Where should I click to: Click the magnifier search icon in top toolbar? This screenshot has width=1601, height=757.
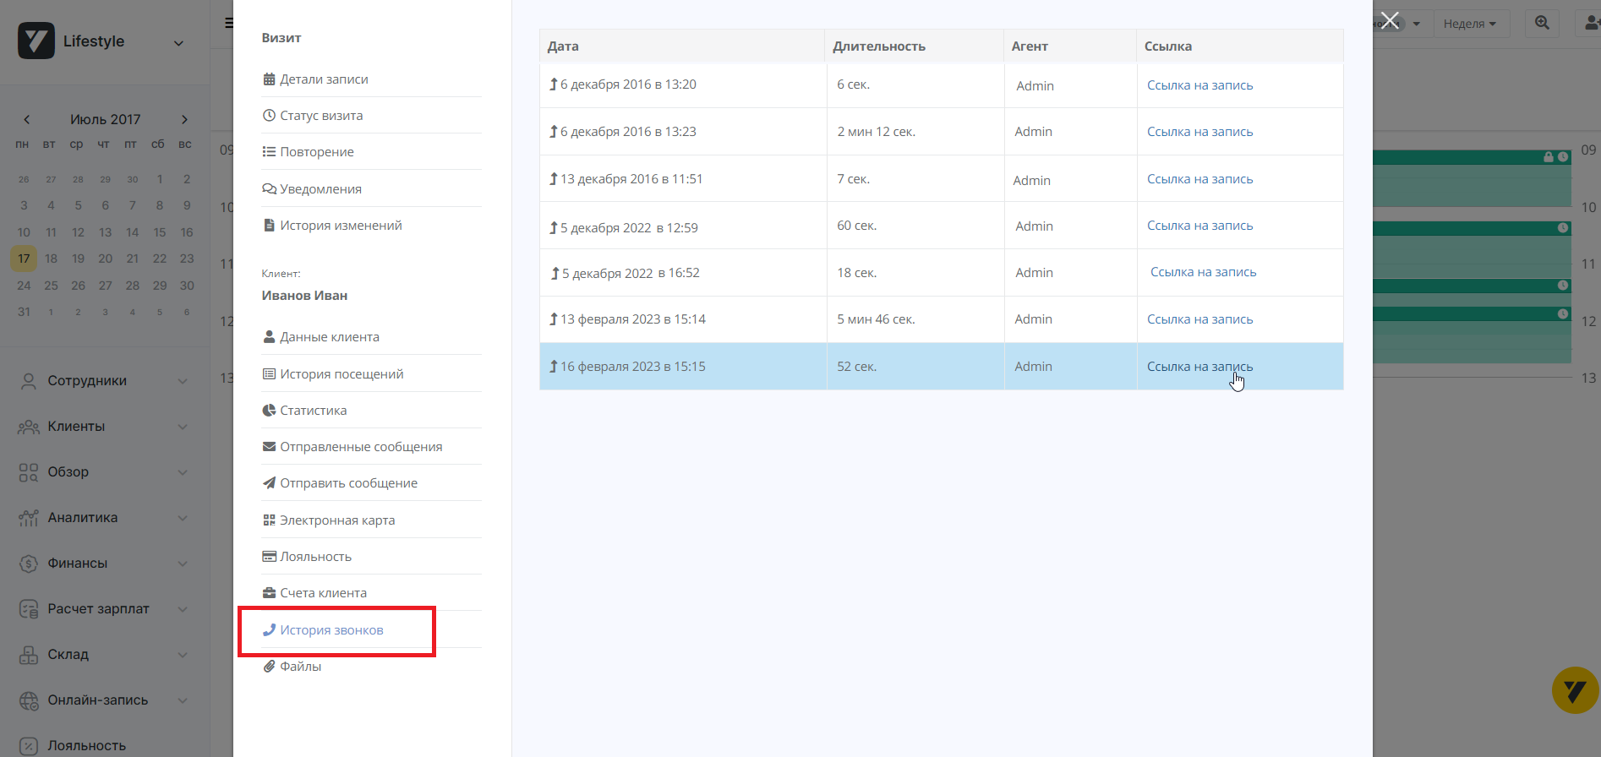pos(1542,24)
